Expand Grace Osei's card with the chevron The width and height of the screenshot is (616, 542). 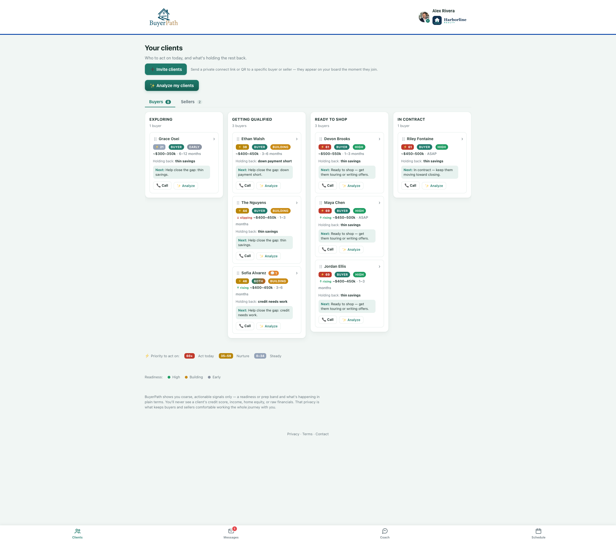pos(214,139)
